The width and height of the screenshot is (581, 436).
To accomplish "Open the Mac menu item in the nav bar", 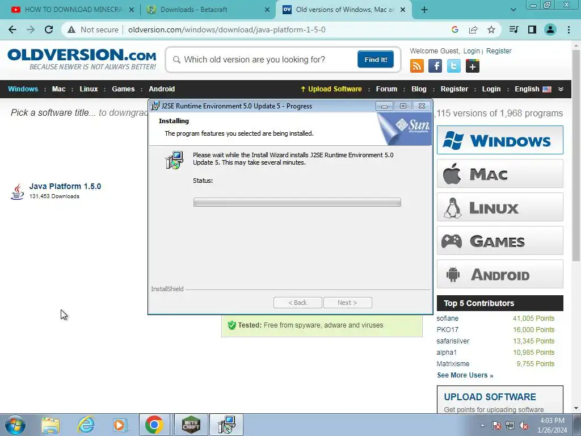I will click(58, 89).
